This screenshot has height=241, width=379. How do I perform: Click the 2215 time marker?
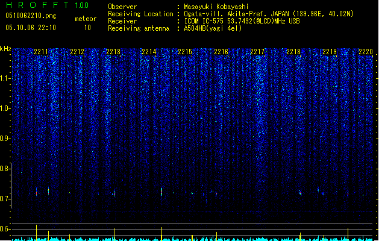[185, 52]
